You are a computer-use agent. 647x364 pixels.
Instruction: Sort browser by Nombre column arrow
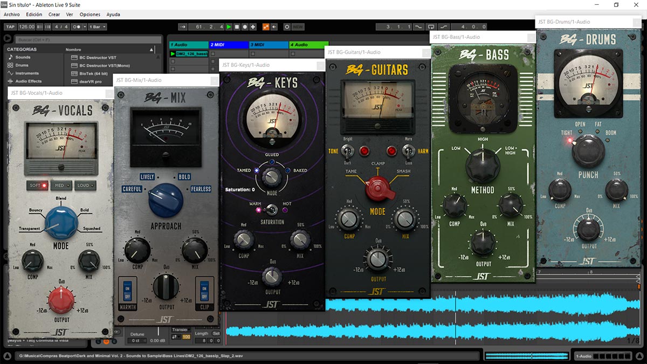pos(152,50)
